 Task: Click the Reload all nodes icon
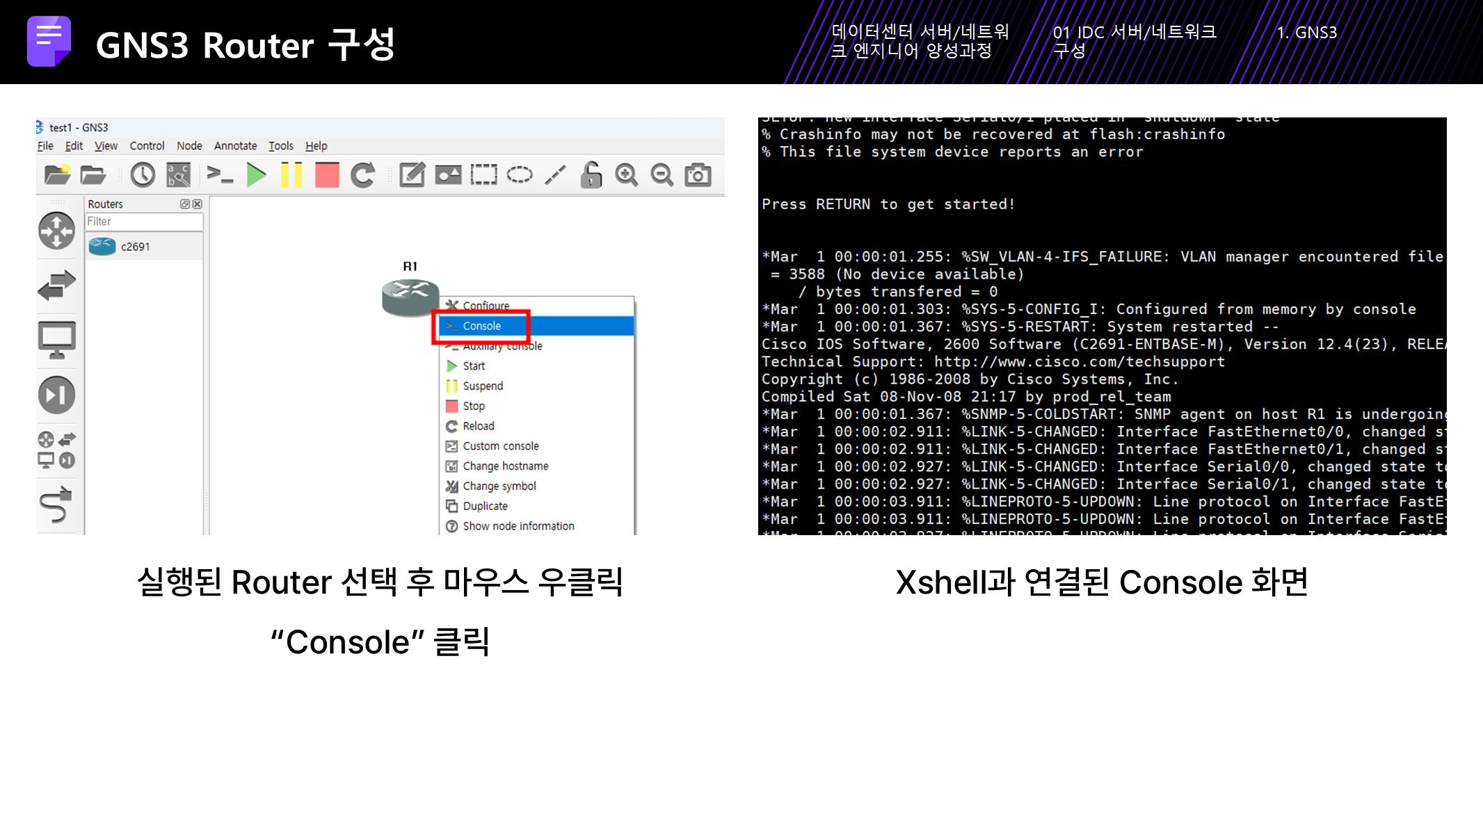tap(362, 175)
